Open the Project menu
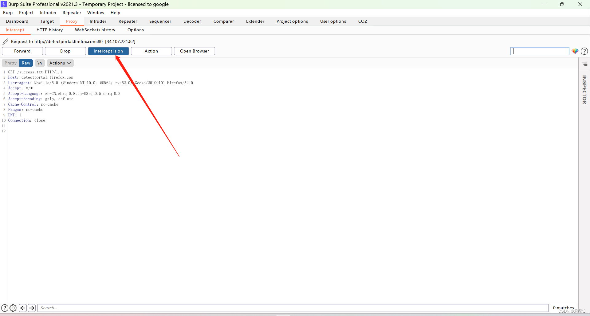Image resolution: width=590 pixels, height=316 pixels. tap(26, 13)
